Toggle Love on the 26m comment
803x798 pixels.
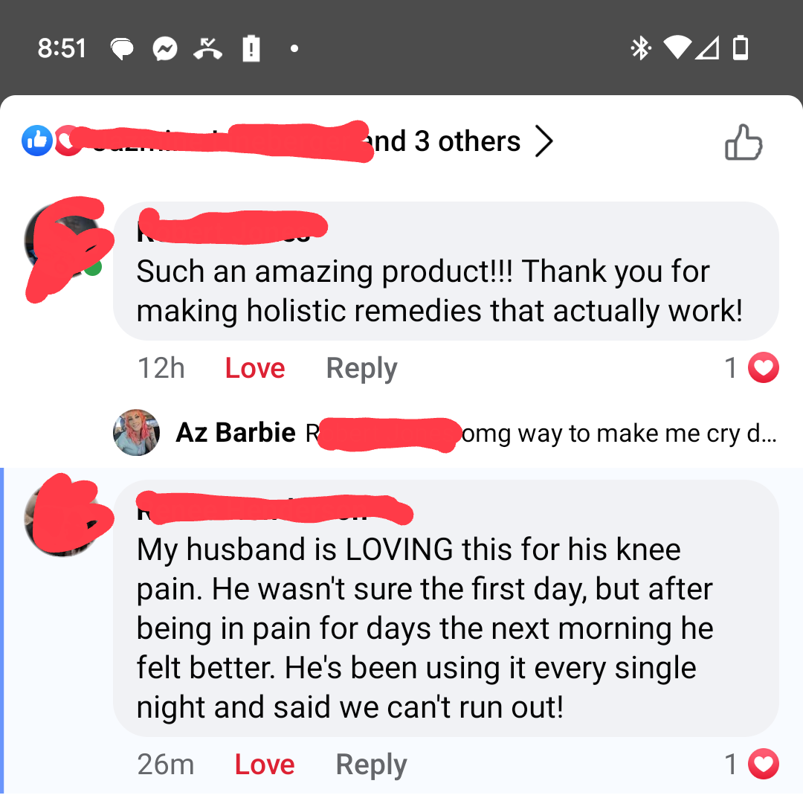coord(265,765)
